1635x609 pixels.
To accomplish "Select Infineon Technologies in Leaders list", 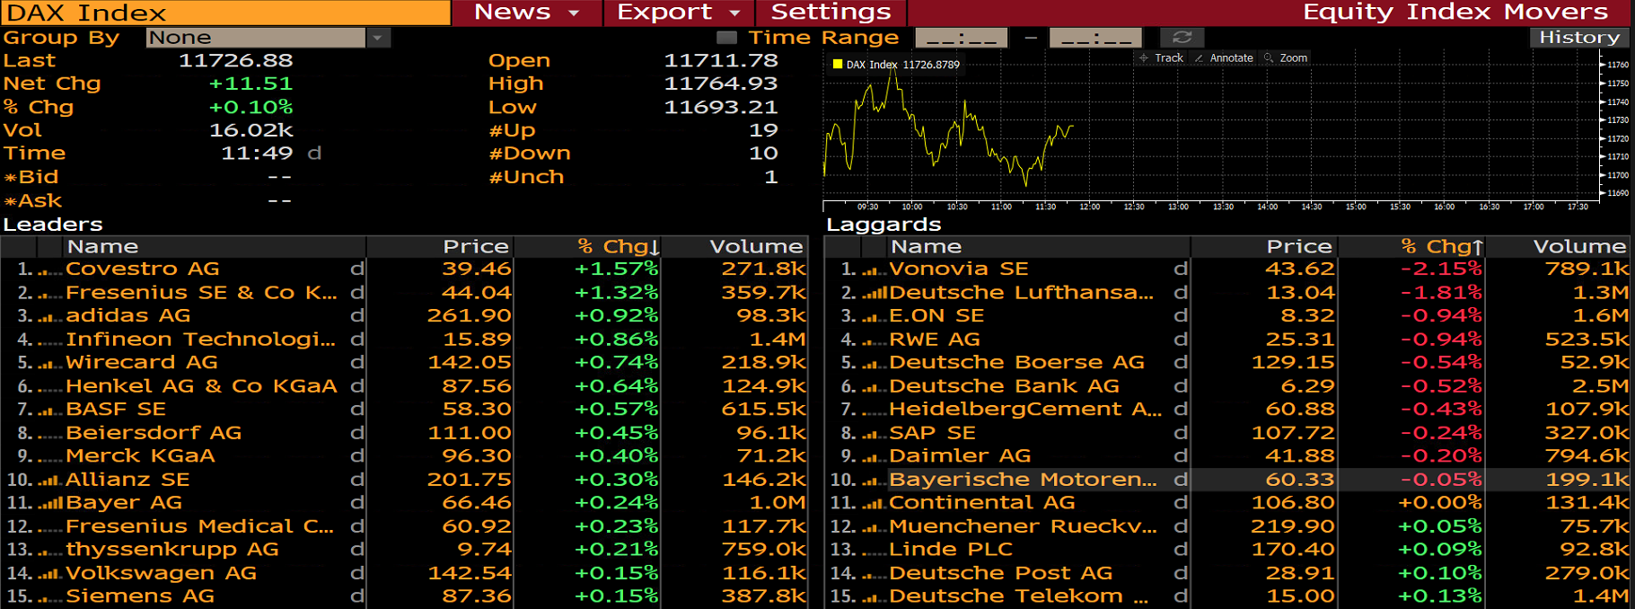I will point(404,340).
